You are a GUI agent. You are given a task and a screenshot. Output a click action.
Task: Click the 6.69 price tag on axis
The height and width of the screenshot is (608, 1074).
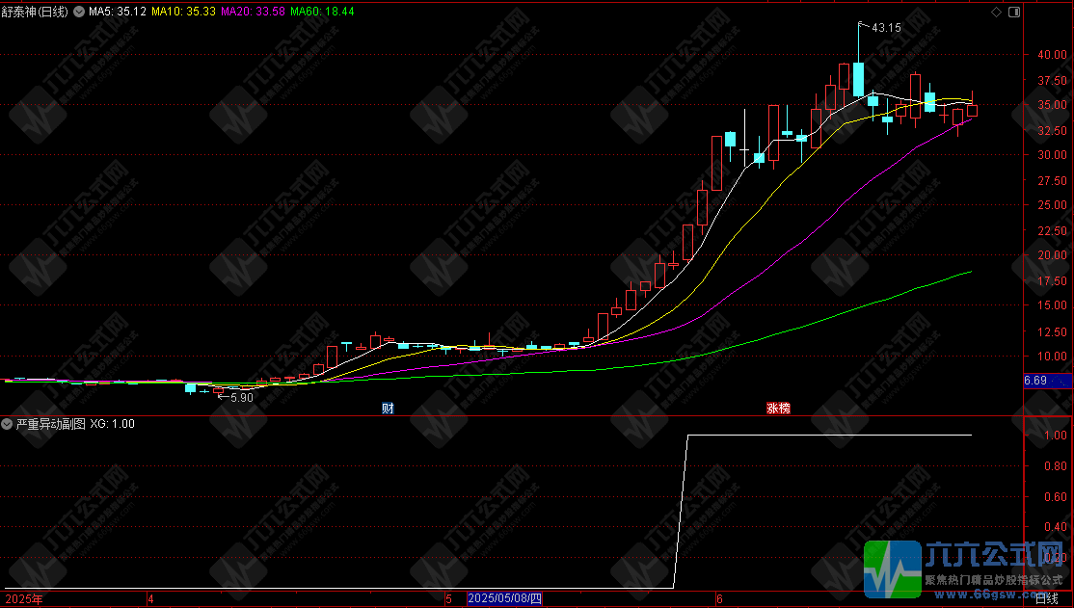pos(1034,381)
